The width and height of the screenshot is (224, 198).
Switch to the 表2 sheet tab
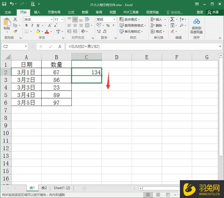point(44,188)
